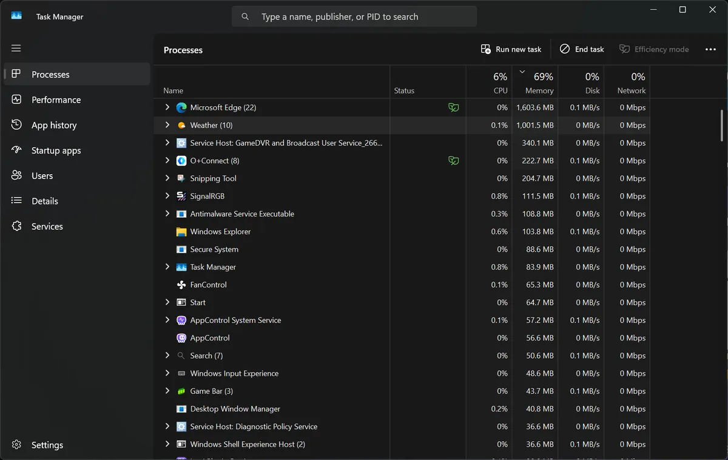Click the Snipping Tool icon
The height and width of the screenshot is (460, 728).
pyautogui.click(x=181, y=178)
